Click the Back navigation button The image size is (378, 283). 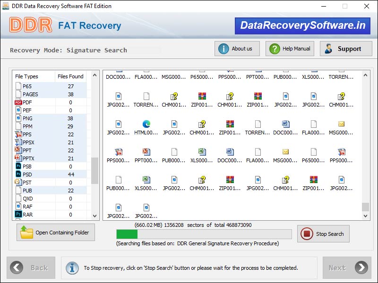tap(31, 267)
